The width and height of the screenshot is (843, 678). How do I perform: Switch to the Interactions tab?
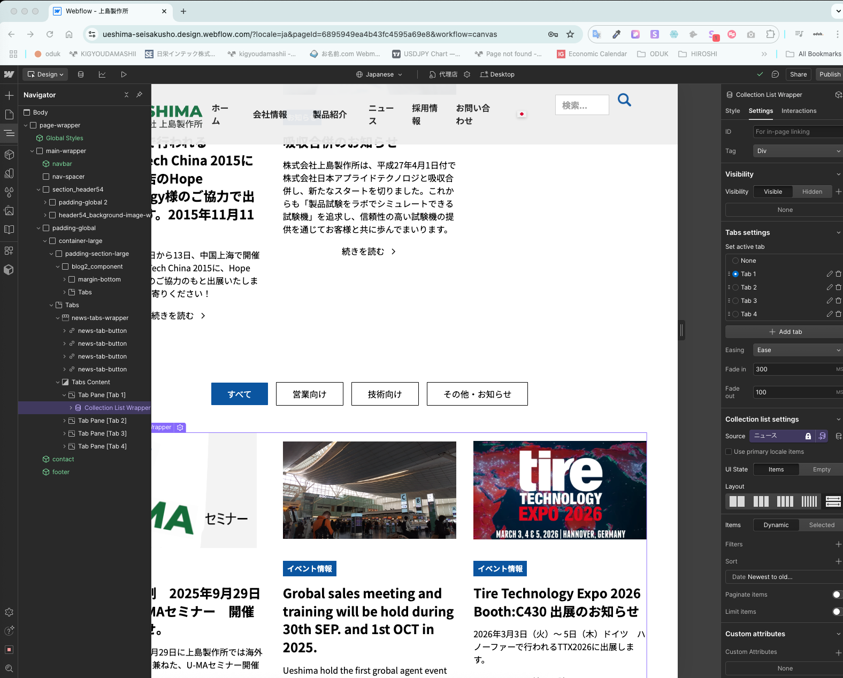(x=799, y=111)
